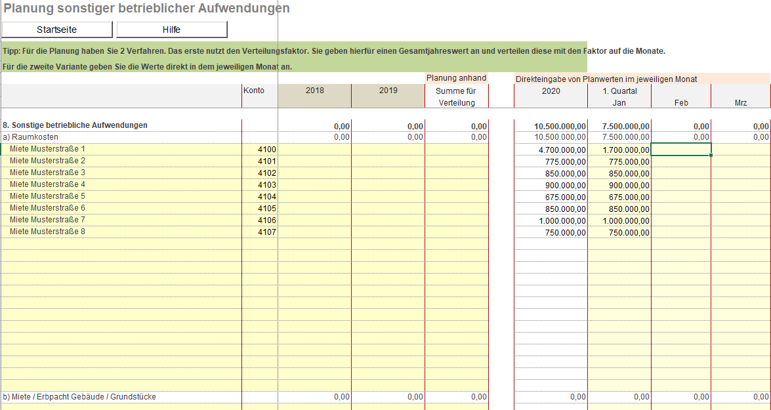Select the 2020 value 4.700.000,00
This screenshot has height=410, width=771.
pyautogui.click(x=562, y=150)
